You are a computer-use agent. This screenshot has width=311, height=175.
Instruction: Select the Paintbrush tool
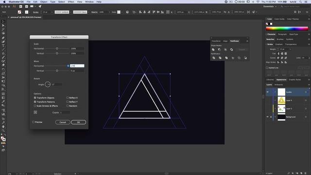pyautogui.click(x=3, y=57)
